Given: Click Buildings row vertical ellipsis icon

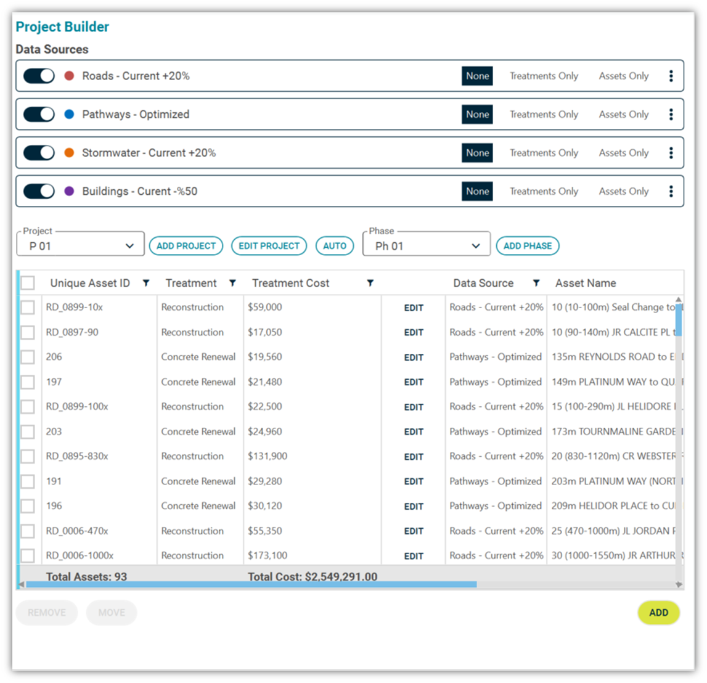Looking at the screenshot, I should [671, 191].
